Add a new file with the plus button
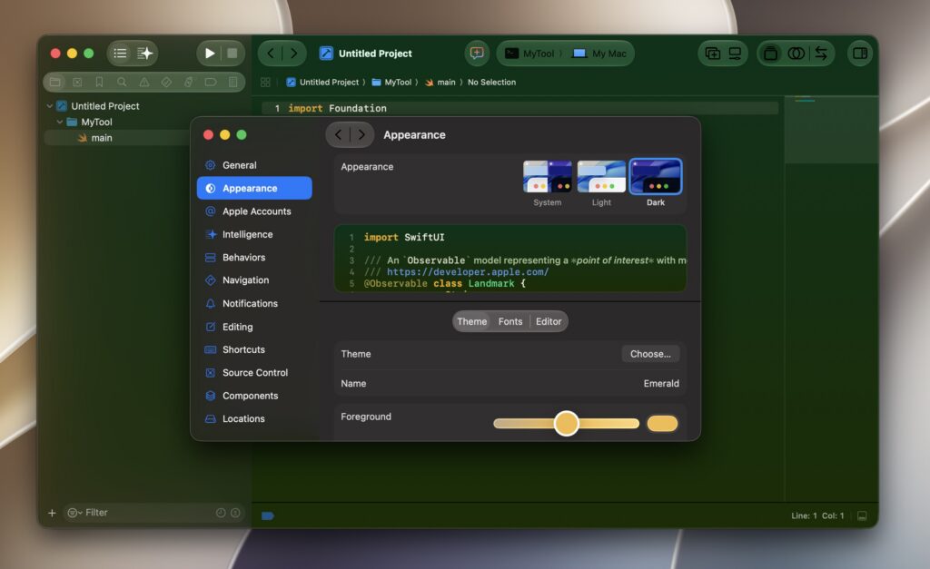Image resolution: width=930 pixels, height=569 pixels. click(x=52, y=514)
